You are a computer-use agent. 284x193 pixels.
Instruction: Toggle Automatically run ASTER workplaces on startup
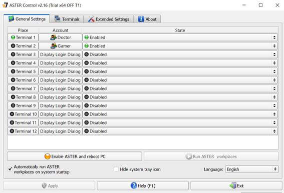pyautogui.click(x=10, y=169)
